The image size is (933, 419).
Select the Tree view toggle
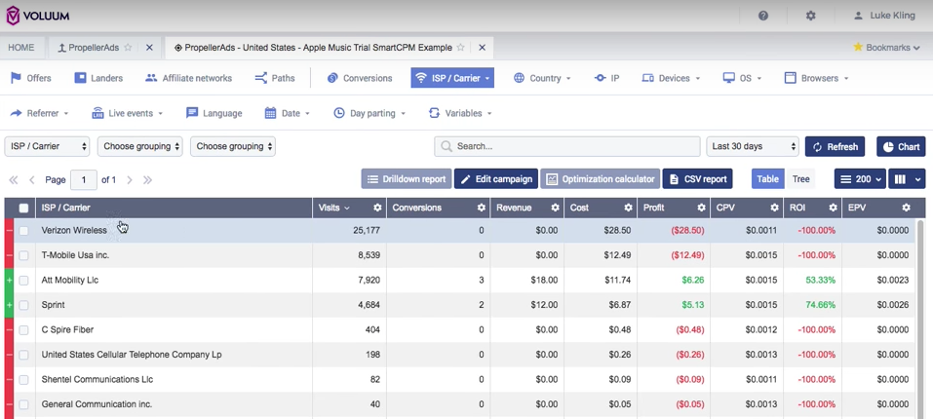[x=800, y=179]
